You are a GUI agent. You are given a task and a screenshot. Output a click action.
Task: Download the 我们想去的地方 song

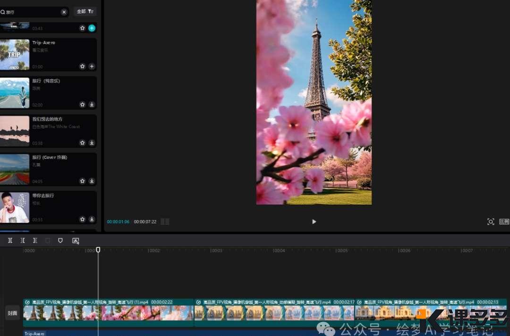pyautogui.click(x=92, y=143)
